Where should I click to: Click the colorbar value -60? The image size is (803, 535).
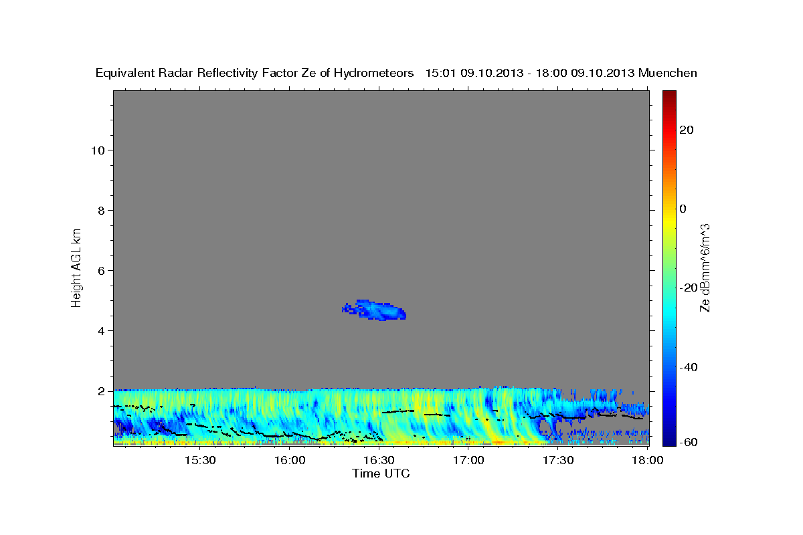pyautogui.click(x=689, y=443)
